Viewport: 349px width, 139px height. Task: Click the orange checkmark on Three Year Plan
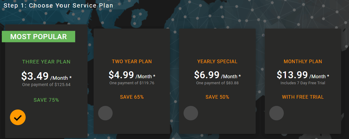point(18,117)
